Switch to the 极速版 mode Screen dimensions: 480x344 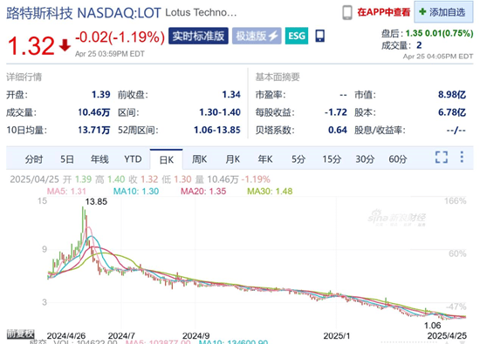[257, 36]
